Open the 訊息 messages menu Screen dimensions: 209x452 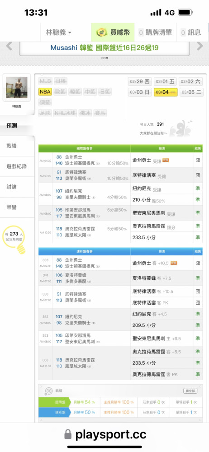(x=191, y=33)
